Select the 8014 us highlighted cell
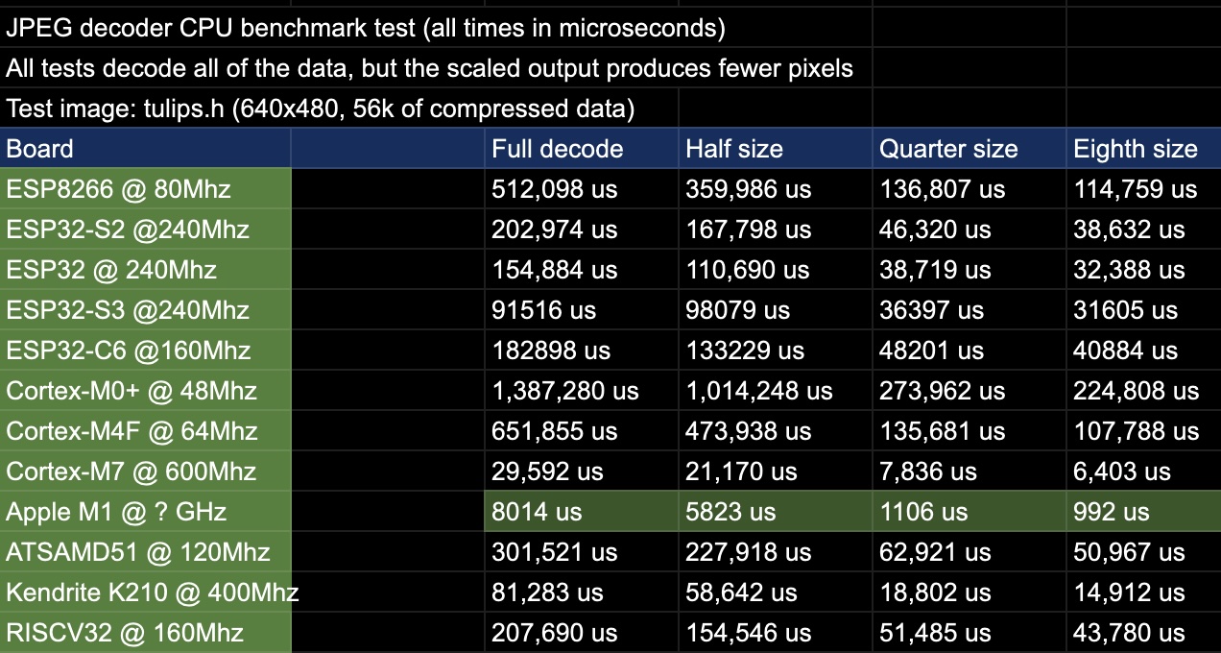Image resolution: width=1221 pixels, height=653 pixels. pos(581,512)
